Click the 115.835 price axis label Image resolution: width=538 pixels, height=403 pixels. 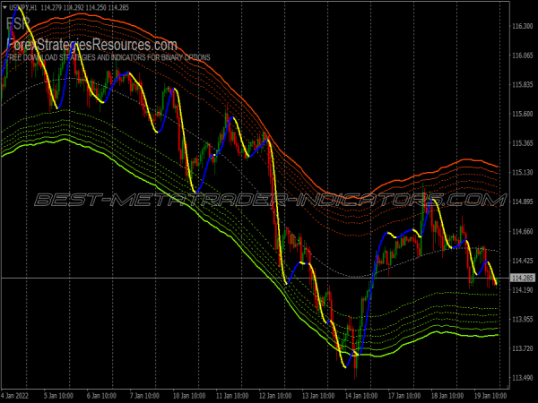click(x=522, y=84)
